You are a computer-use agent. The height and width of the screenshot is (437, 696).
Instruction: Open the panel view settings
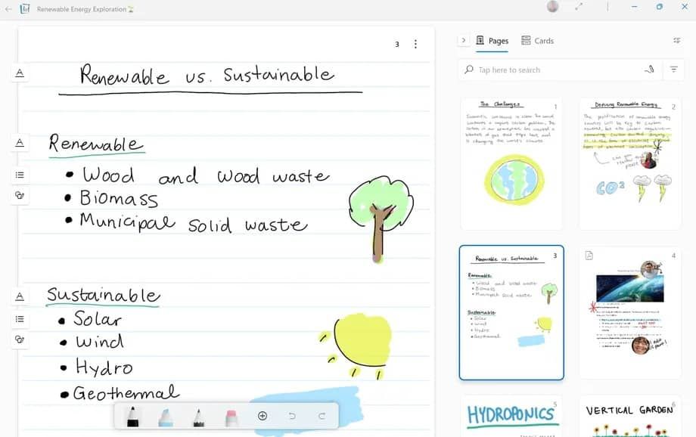[676, 41]
